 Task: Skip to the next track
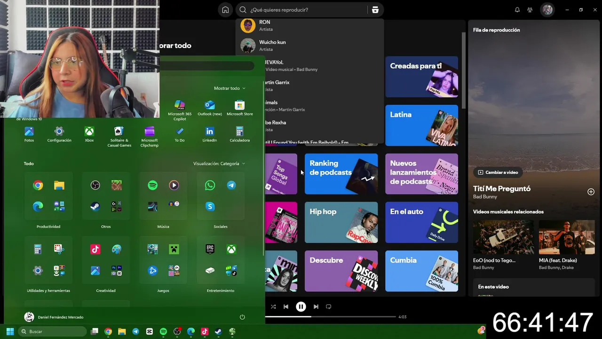(x=316, y=307)
